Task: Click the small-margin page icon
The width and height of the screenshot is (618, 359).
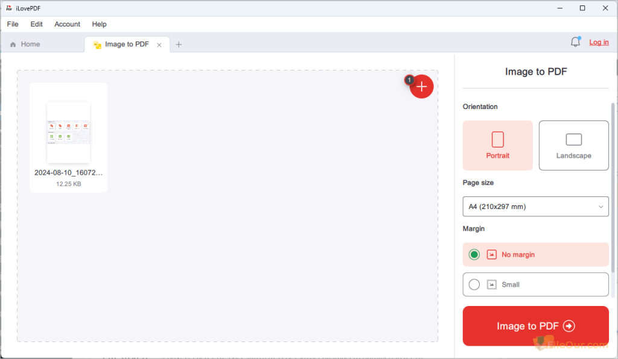Action: click(491, 284)
